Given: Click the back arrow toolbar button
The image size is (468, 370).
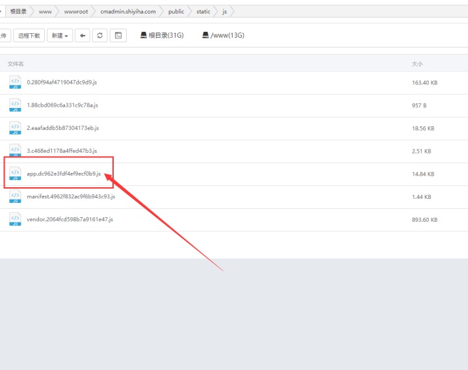Looking at the screenshot, I should (83, 36).
